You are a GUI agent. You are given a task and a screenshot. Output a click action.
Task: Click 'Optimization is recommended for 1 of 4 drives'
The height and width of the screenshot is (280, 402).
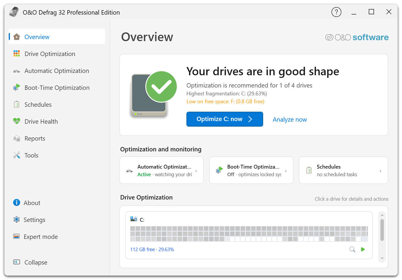[x=249, y=85]
